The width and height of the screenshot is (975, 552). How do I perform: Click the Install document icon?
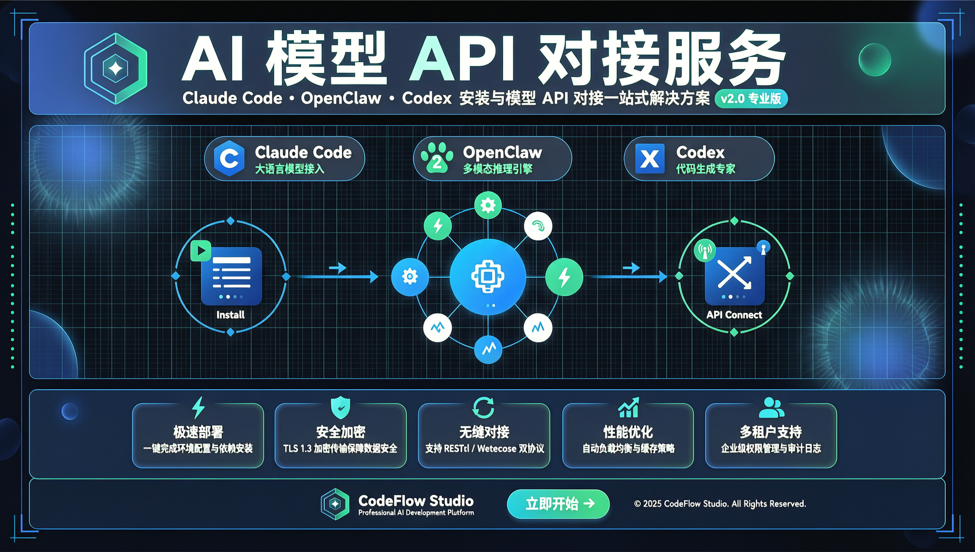[x=231, y=276]
